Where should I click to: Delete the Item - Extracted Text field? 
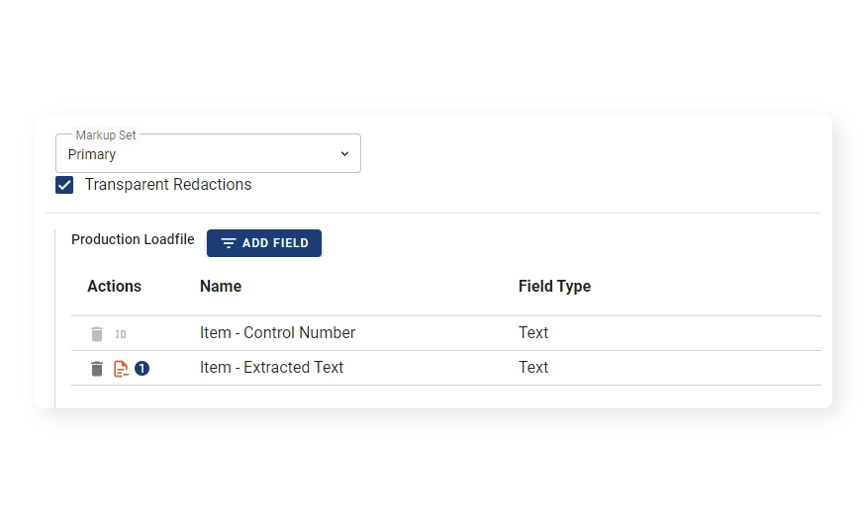pos(97,369)
